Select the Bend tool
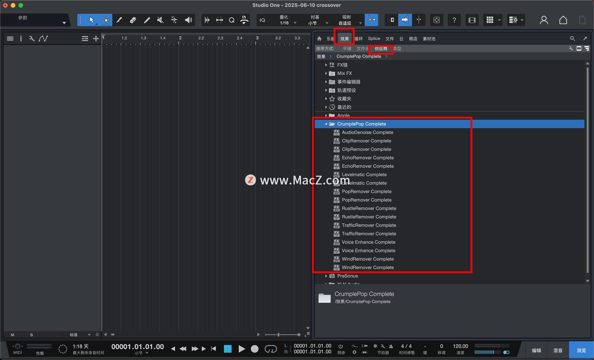The height and width of the screenshot is (360, 594). point(174,20)
